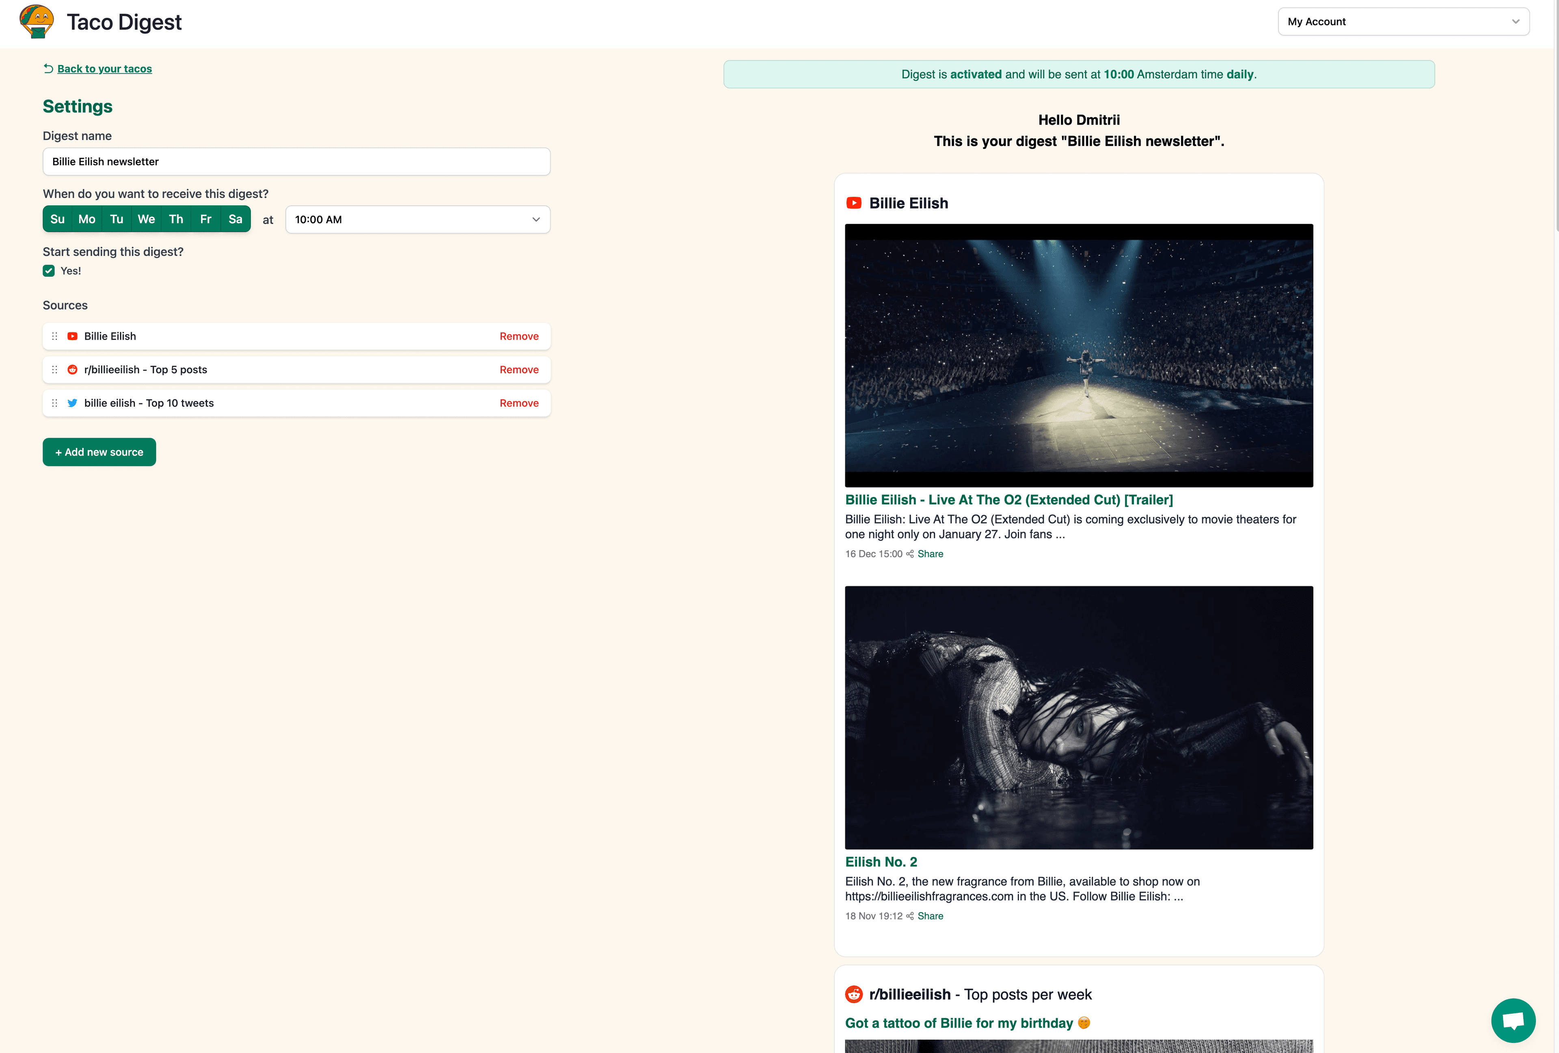Click the Live At The O2 concert thumbnail
This screenshot has width=1559, height=1053.
coord(1079,356)
